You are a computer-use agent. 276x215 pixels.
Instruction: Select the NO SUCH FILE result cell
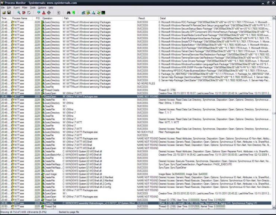[145, 132]
